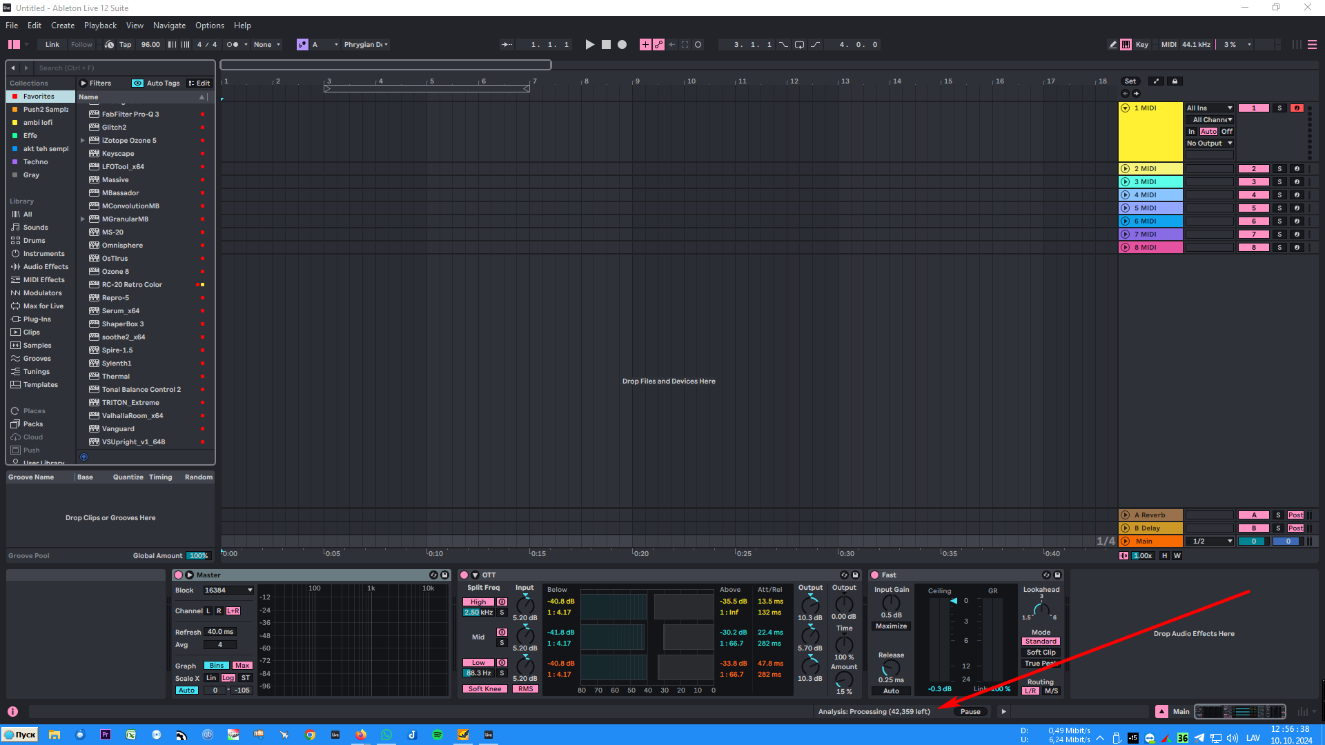The image size is (1325, 745).
Task: Open the Navigate menu
Action: click(x=169, y=26)
